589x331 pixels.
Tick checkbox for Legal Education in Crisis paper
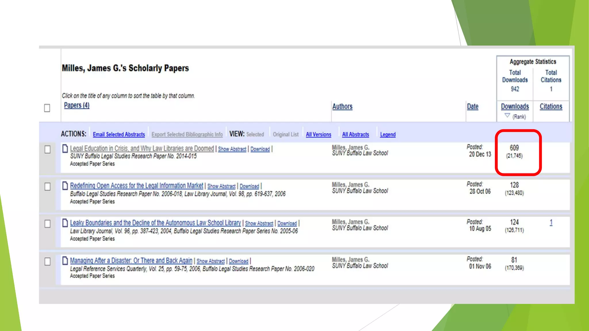pyautogui.click(x=47, y=149)
